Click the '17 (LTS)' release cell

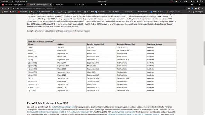click(42, 78)
